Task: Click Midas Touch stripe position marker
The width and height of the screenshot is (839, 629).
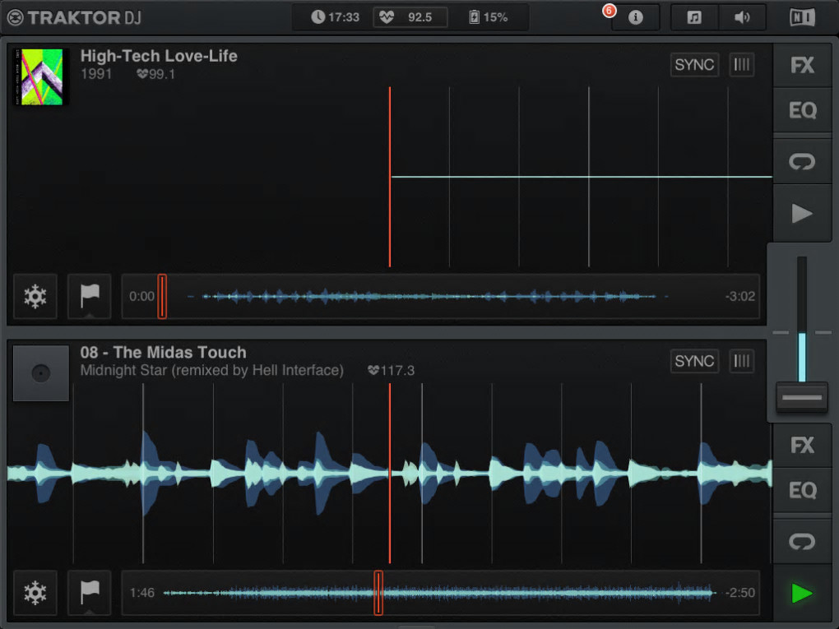Action: [x=378, y=593]
